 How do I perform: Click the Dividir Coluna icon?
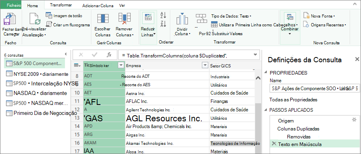(x=182, y=19)
